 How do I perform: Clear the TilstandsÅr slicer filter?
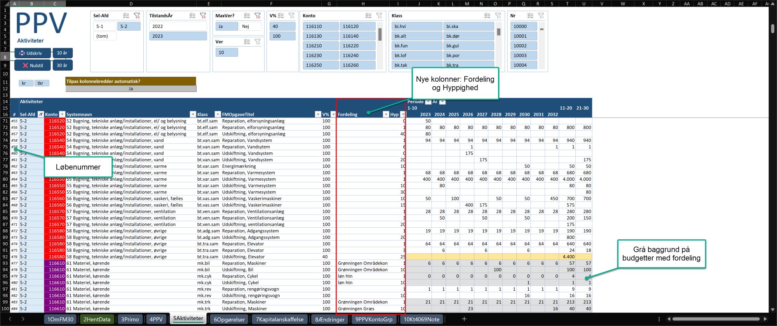203,16
